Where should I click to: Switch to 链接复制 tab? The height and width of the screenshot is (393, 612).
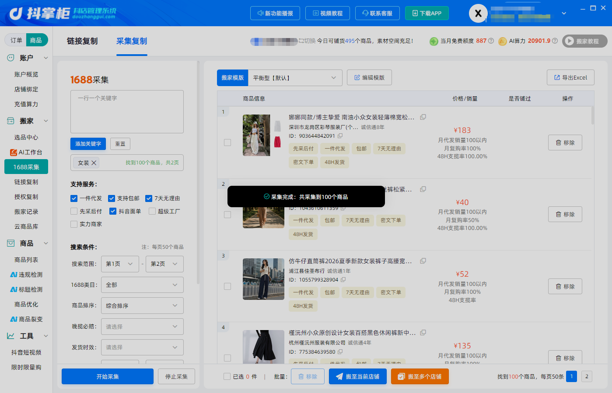coord(82,41)
